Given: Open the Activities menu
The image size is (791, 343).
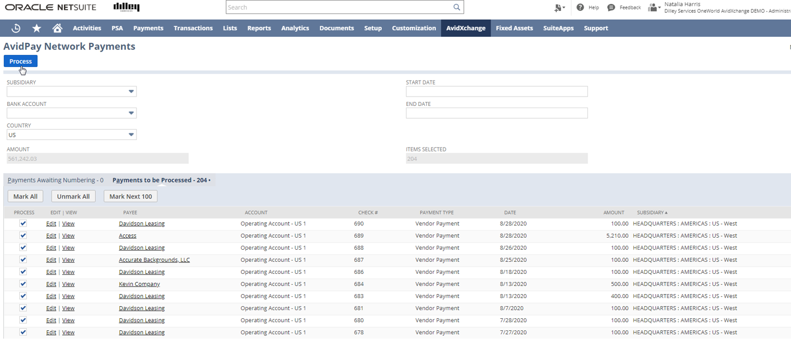Looking at the screenshot, I should coord(87,28).
